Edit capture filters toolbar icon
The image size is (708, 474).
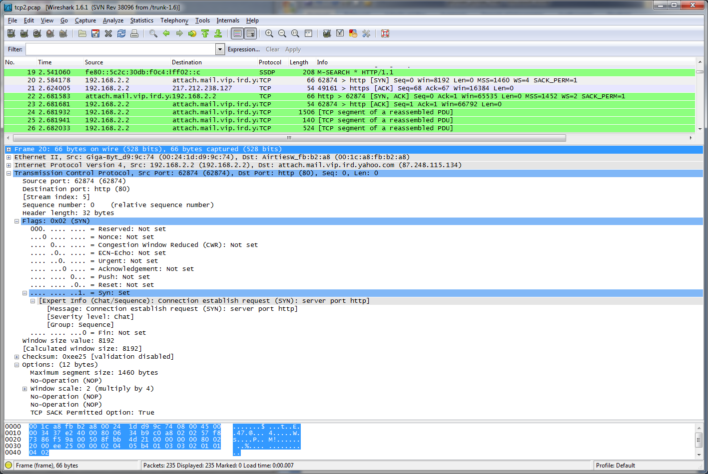tap(327, 33)
